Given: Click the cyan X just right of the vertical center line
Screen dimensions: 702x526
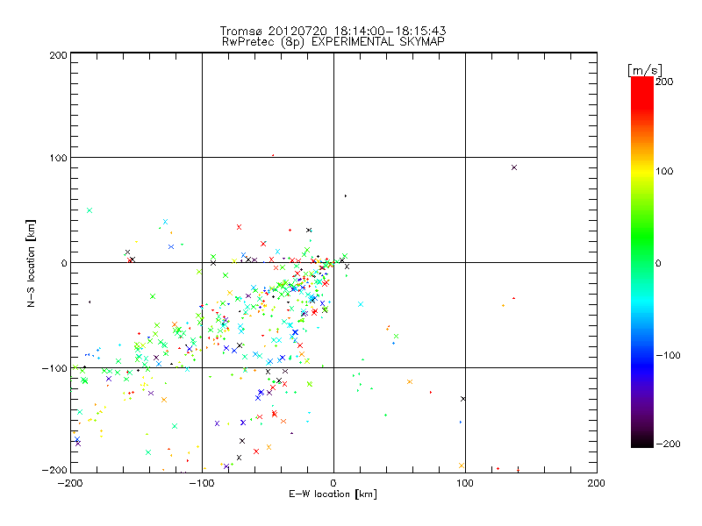Looking at the screenshot, I should (361, 304).
